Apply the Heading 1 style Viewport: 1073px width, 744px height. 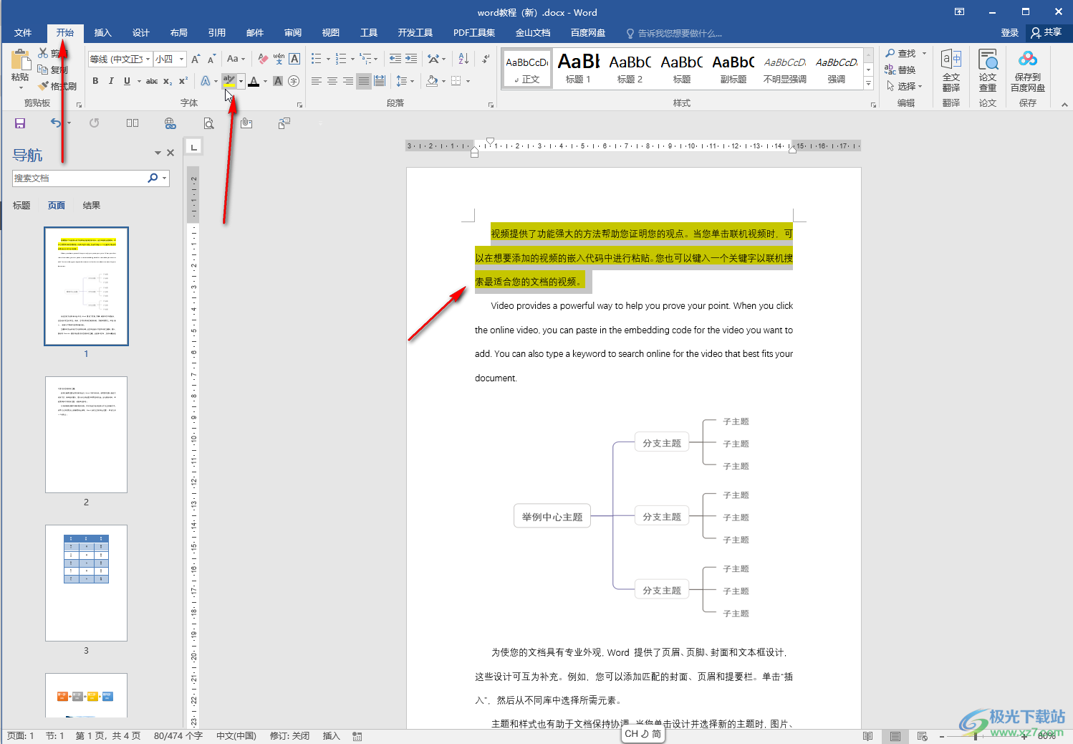coord(579,69)
